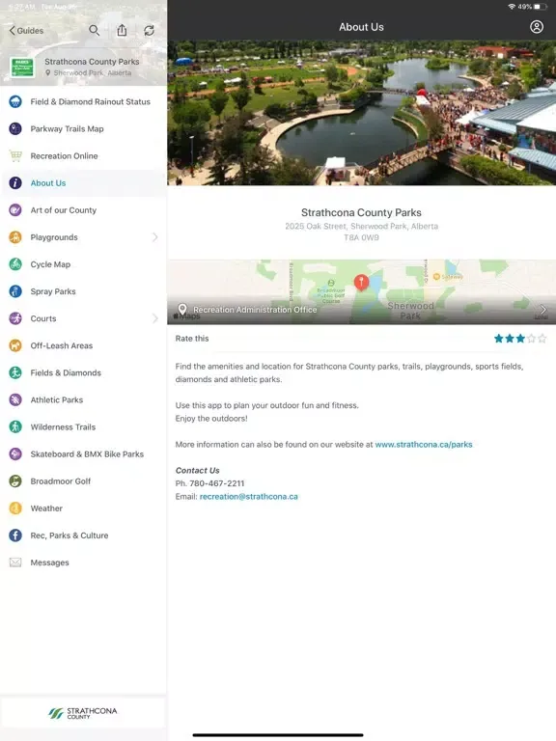This screenshot has width=556, height=741.
Task: Click the Field & Diamond Rainout Status icon
Action: [x=15, y=101]
